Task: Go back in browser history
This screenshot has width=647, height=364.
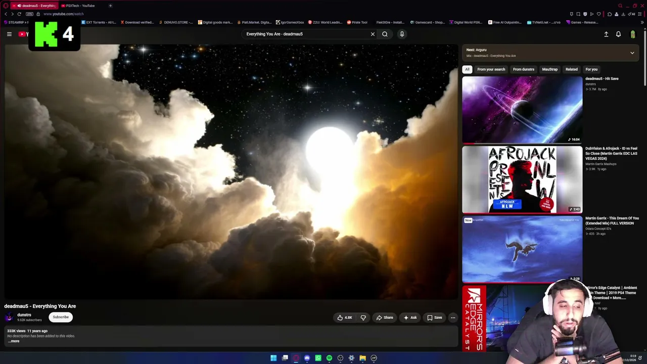Action: (6, 14)
